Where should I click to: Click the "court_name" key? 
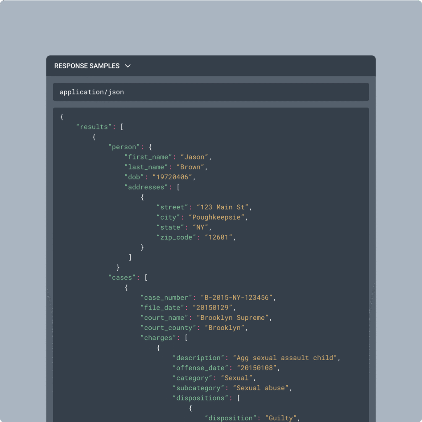164,318
